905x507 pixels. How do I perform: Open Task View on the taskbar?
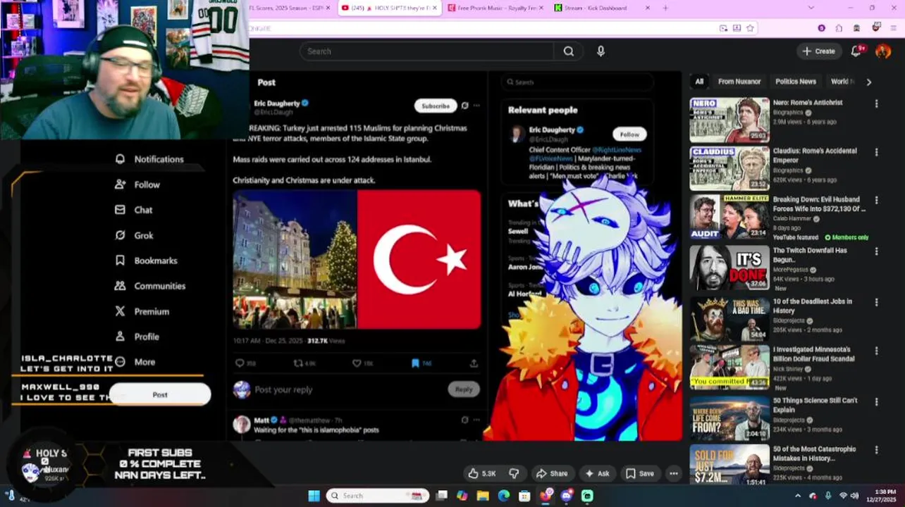pyautogui.click(x=441, y=496)
